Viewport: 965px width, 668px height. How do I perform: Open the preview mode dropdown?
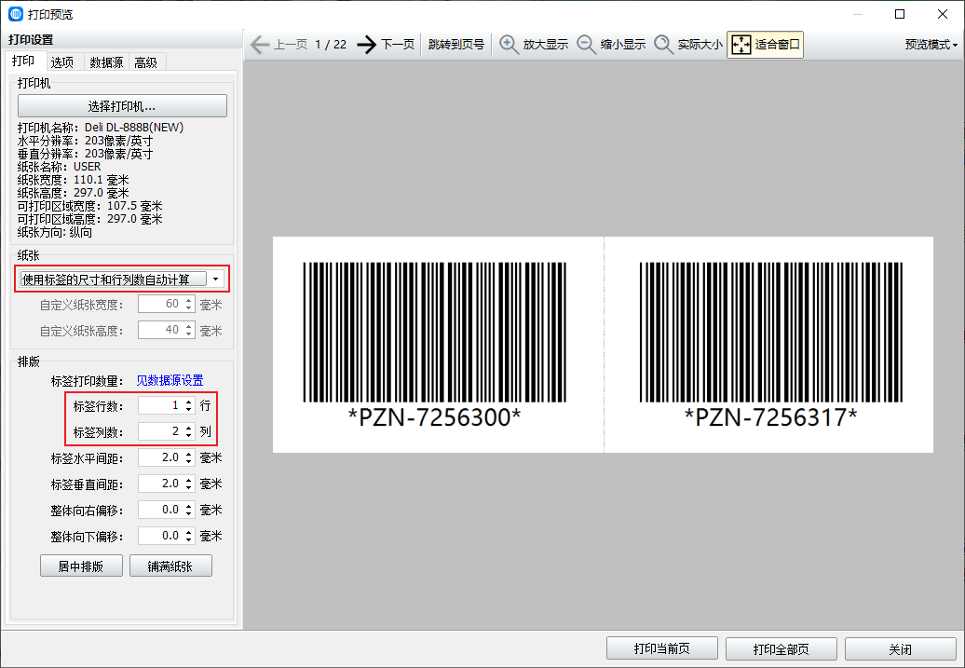point(931,45)
